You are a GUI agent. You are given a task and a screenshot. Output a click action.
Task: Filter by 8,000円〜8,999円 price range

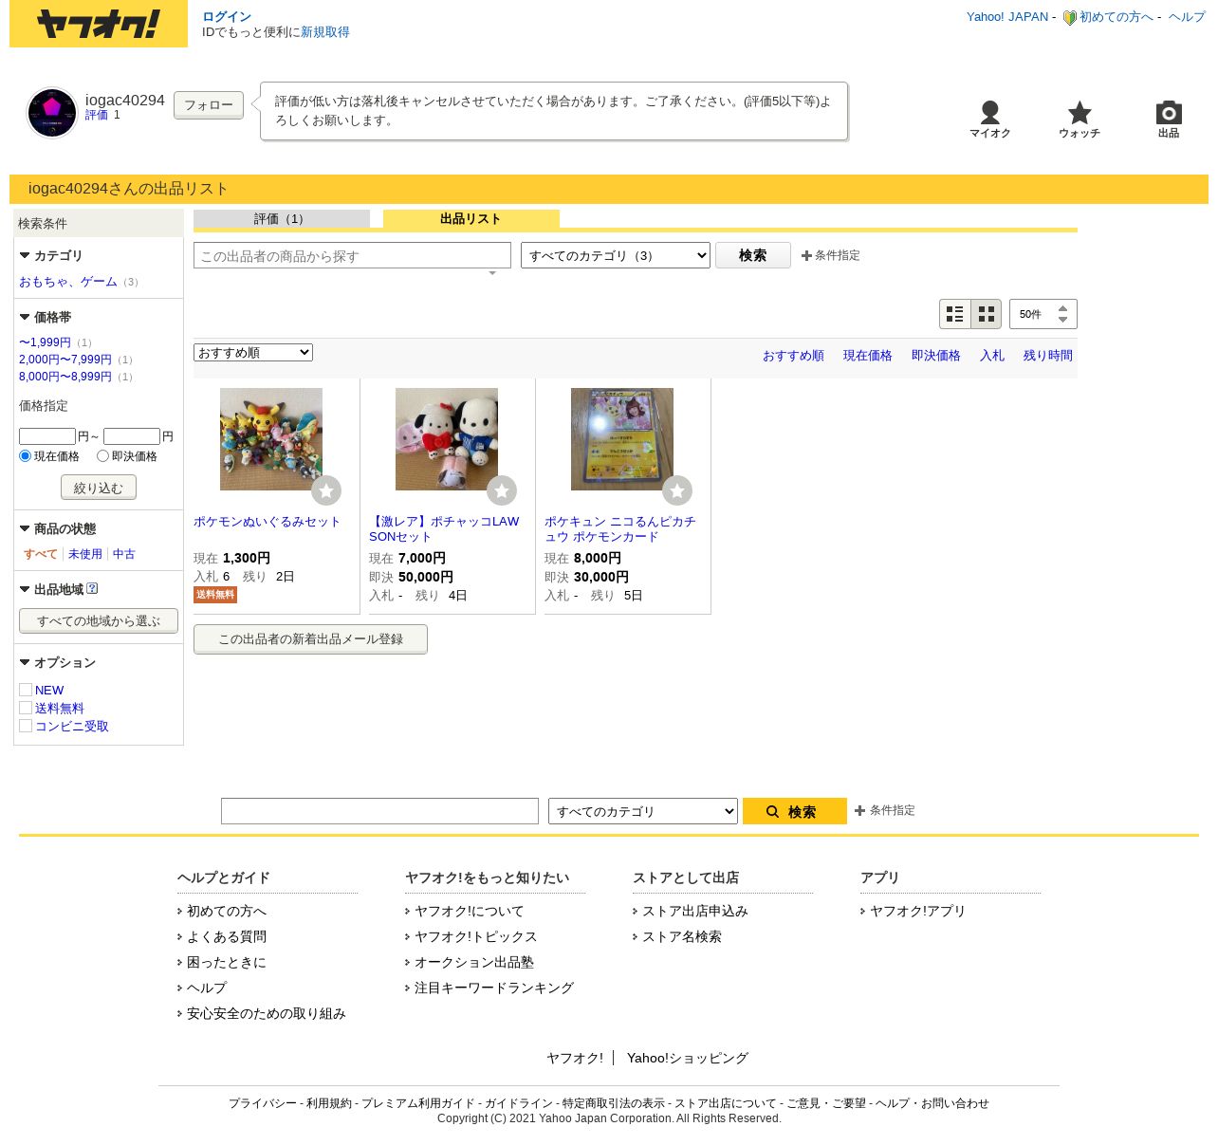pyautogui.click(x=65, y=377)
